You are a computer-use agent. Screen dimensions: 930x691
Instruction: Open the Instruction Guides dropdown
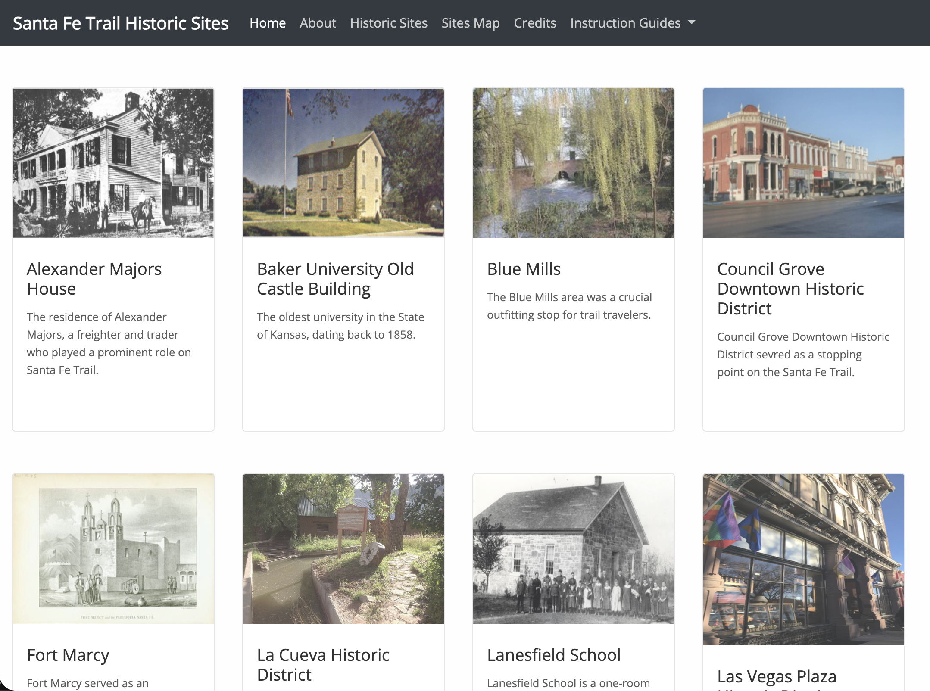point(625,23)
